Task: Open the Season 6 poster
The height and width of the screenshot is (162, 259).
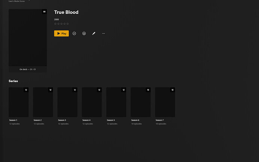Action: (x=140, y=102)
